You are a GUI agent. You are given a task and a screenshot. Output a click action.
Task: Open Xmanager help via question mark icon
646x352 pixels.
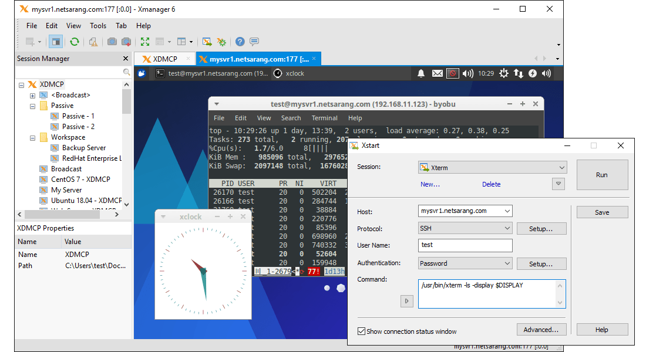pos(240,42)
